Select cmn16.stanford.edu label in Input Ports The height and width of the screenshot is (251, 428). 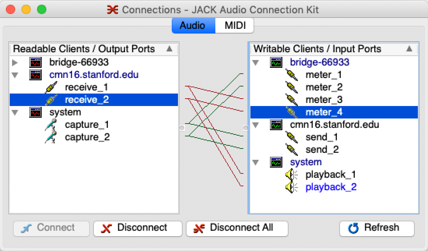(335, 125)
